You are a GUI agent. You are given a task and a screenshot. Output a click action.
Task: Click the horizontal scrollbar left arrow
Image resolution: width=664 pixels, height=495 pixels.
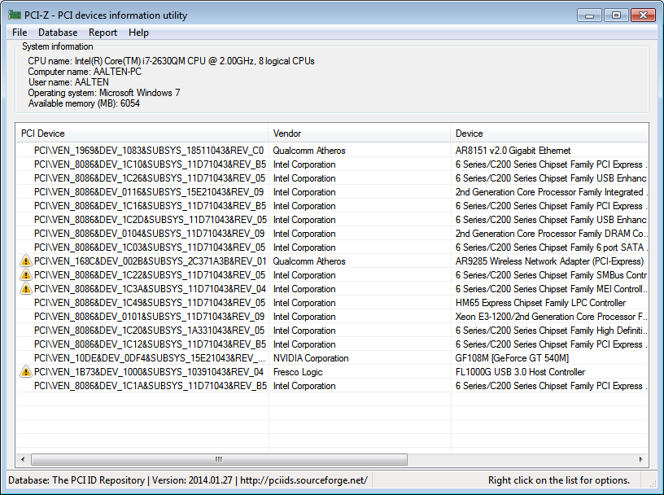[x=23, y=459]
